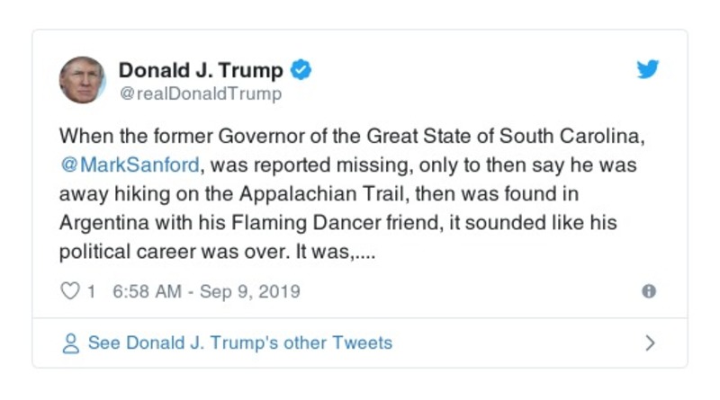Viewport: 720px width, 400px height.
Task: Like the tweet with the heart icon
Action: (x=68, y=291)
